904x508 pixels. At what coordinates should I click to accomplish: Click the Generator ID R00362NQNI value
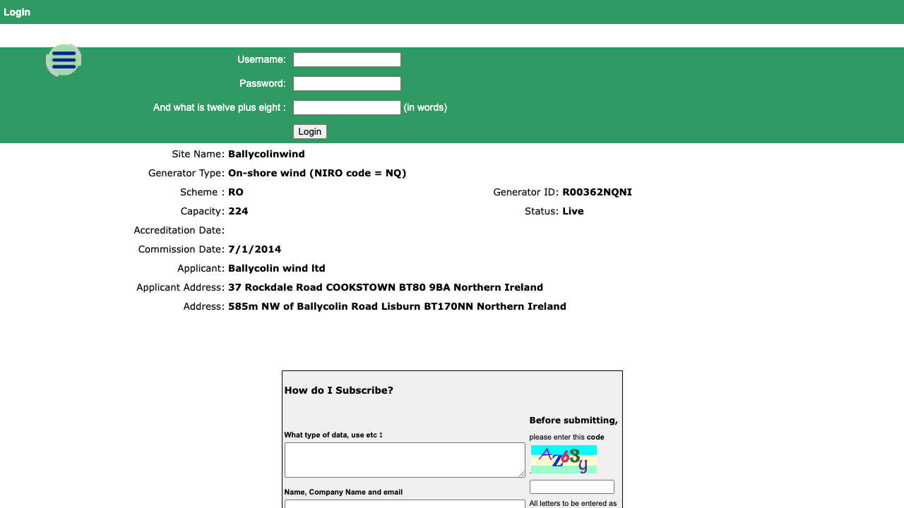tap(597, 192)
